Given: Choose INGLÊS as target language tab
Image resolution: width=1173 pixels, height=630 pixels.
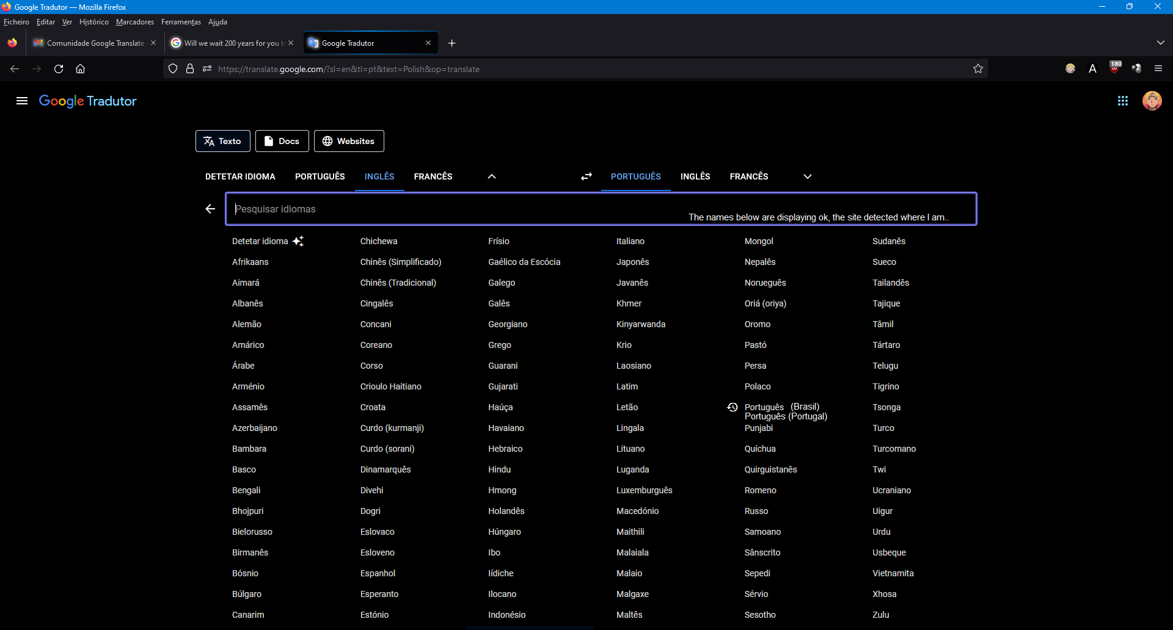Looking at the screenshot, I should click(x=695, y=176).
